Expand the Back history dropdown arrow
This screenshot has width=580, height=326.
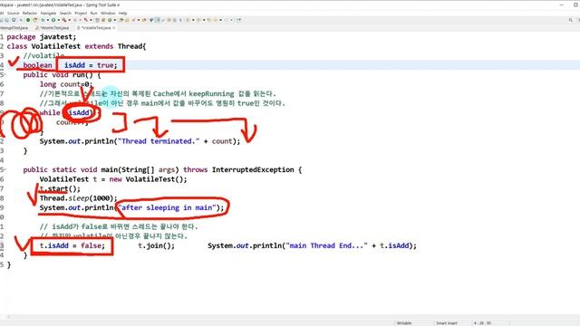coord(221,20)
